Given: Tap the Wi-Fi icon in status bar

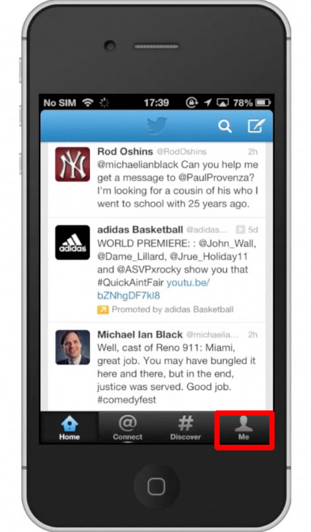Looking at the screenshot, I should [x=88, y=102].
